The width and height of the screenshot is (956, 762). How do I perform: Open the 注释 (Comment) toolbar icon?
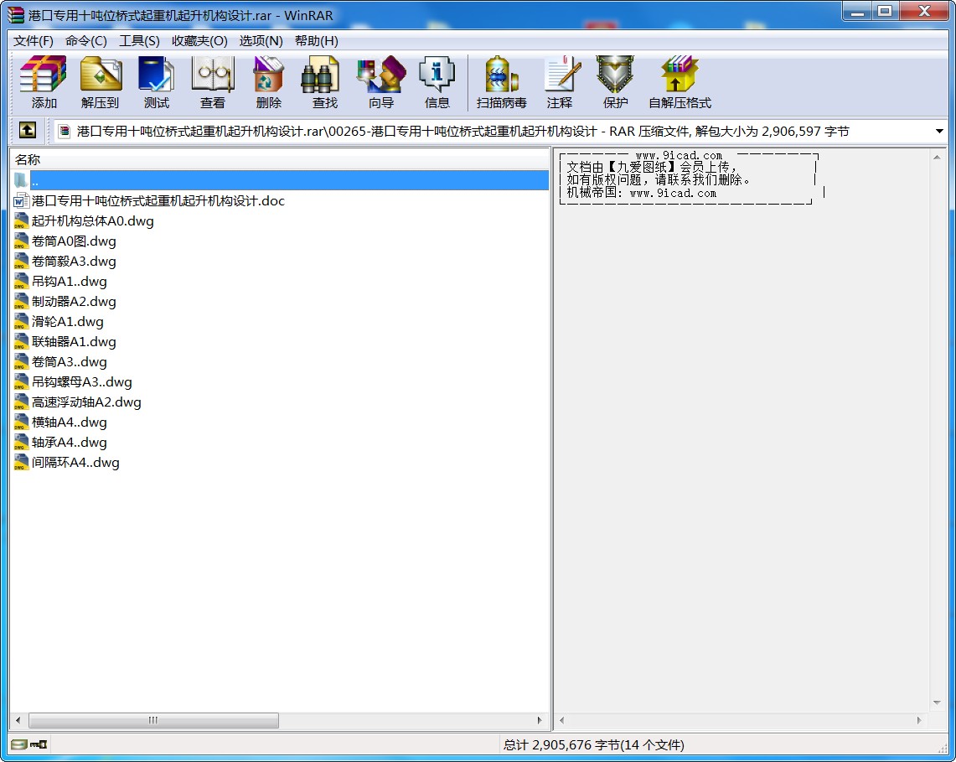tap(559, 82)
